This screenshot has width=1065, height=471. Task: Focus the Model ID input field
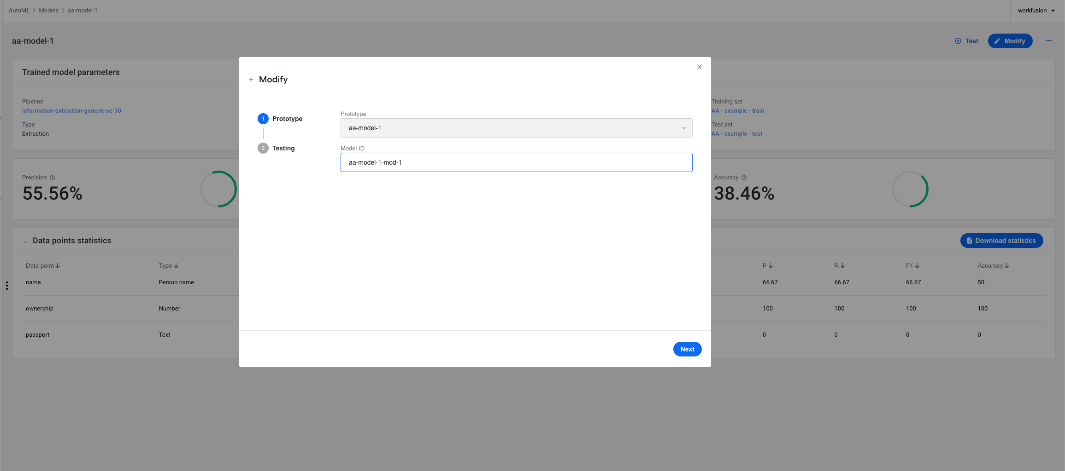click(x=516, y=162)
